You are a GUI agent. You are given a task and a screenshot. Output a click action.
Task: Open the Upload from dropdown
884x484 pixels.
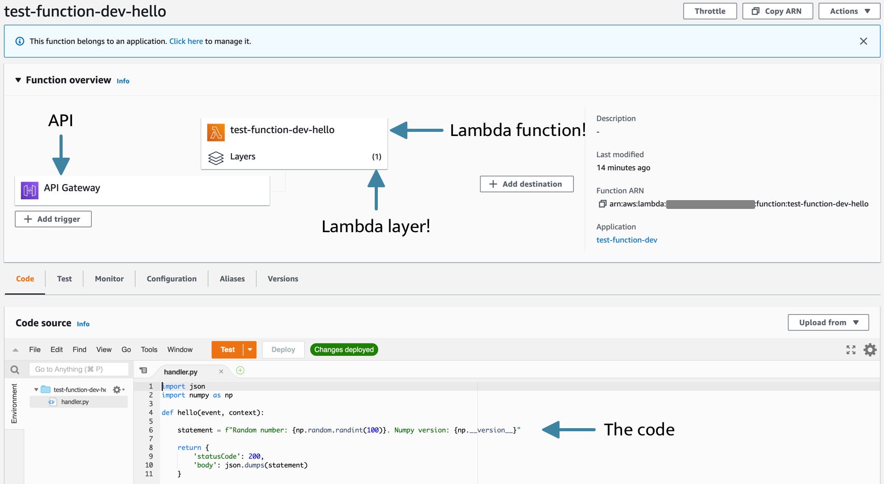click(828, 323)
